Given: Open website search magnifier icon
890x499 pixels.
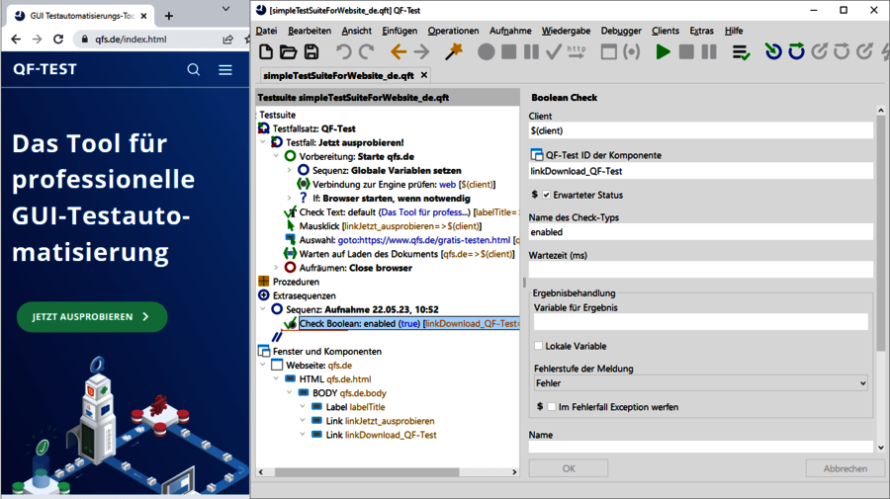Looking at the screenshot, I should [194, 69].
